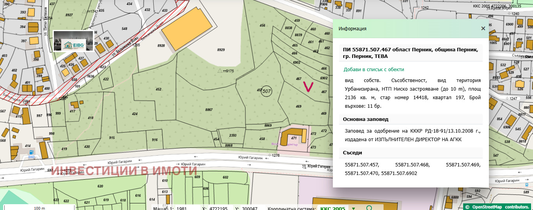Viewport: 533px width, 210px height.
Task: Click the search magnifier icon in the bottom bar
Action: tap(369, 208)
